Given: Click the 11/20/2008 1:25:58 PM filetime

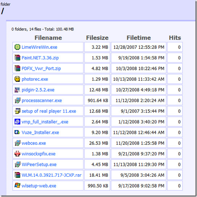Looking at the screenshot, I should tap(140, 143).
